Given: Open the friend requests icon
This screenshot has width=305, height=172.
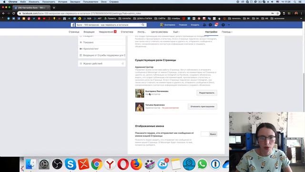Looking at the screenshot, I should coord(204,25).
